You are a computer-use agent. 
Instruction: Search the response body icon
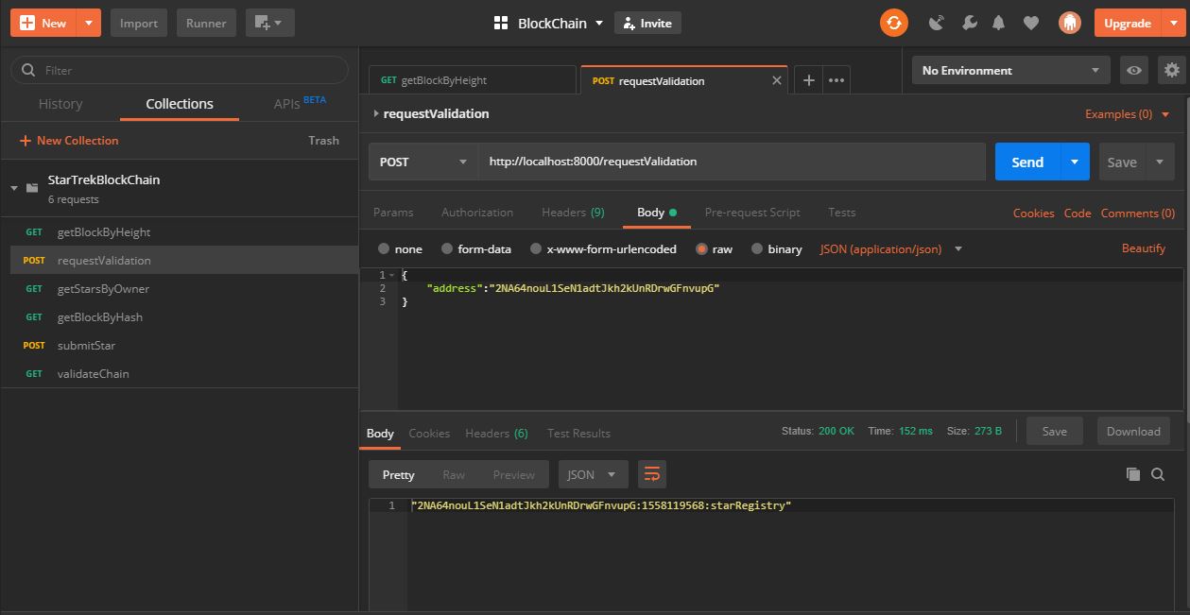tap(1158, 474)
